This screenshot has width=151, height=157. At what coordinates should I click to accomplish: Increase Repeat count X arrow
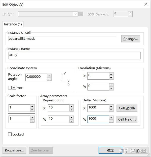pyautogui.click(x=71, y=106)
